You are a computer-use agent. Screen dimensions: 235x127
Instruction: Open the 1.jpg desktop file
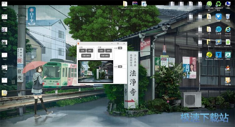point(4,4)
